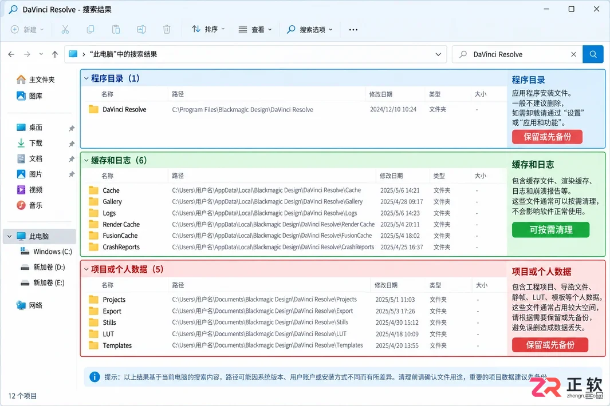Screen dimensions: 610x406
Task: Open the 排序 sort dropdown
Action: 208,29
